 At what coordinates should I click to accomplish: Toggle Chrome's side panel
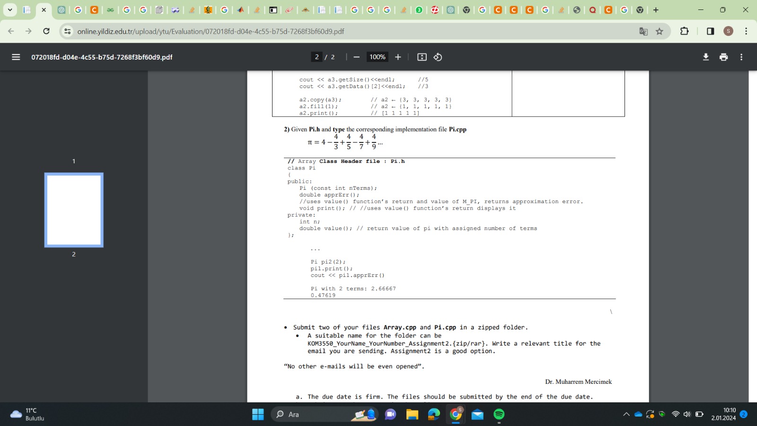click(x=710, y=31)
